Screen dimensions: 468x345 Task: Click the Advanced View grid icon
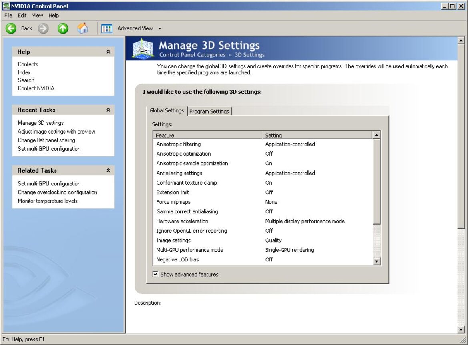tap(107, 29)
